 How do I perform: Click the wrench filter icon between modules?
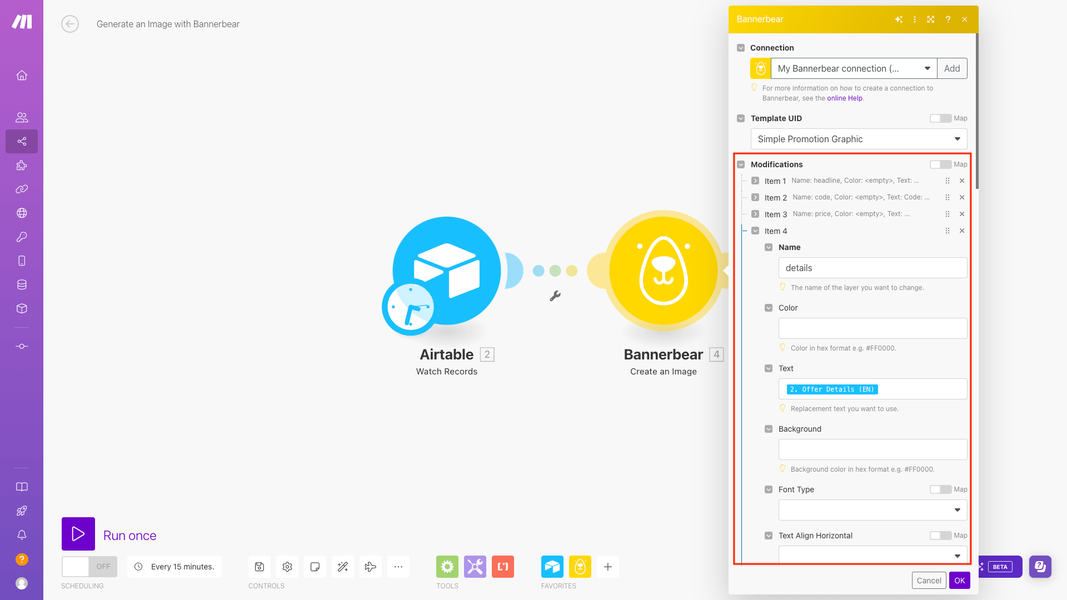(x=555, y=296)
